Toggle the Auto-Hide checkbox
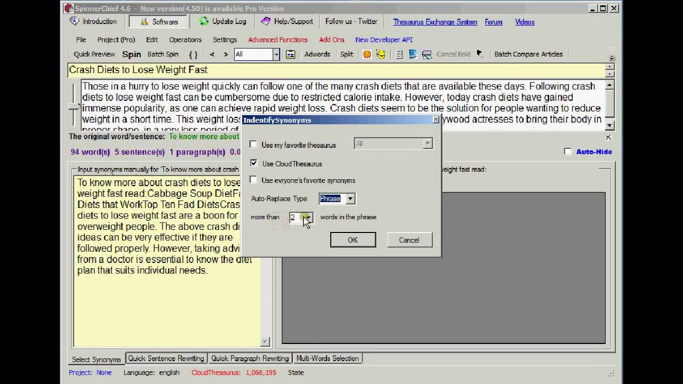 568,151
